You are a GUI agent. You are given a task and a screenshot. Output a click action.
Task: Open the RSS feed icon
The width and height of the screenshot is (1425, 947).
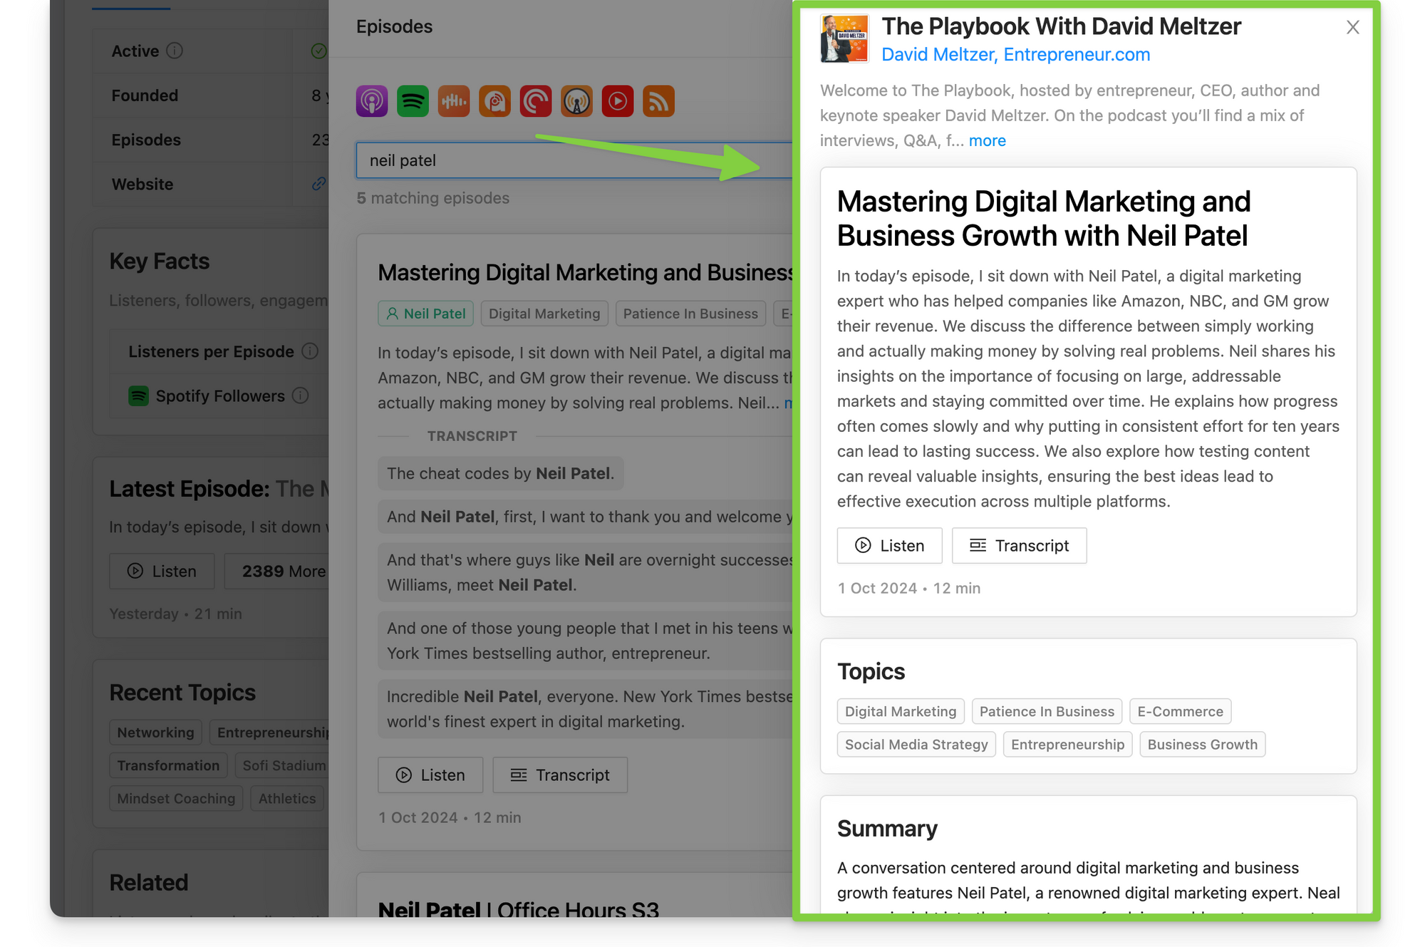click(x=658, y=101)
